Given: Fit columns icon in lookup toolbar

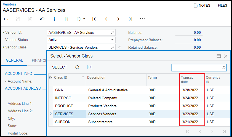Looking at the screenshot, I should (89, 67).
